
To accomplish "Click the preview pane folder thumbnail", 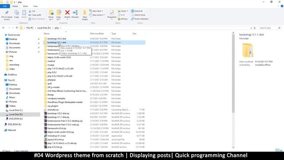I will click(x=248, y=50).
